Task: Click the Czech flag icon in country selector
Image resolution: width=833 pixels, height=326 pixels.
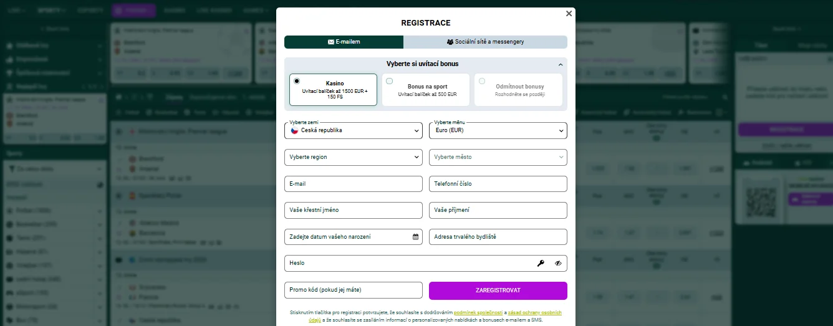Action: click(x=294, y=130)
